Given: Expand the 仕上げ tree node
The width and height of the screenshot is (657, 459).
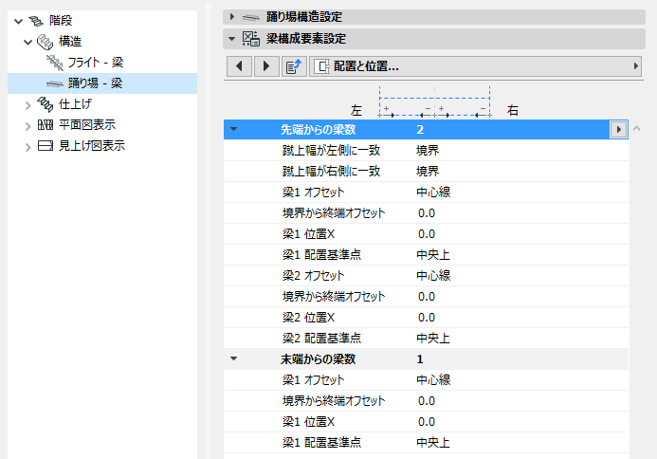Looking at the screenshot, I should coord(27,105).
